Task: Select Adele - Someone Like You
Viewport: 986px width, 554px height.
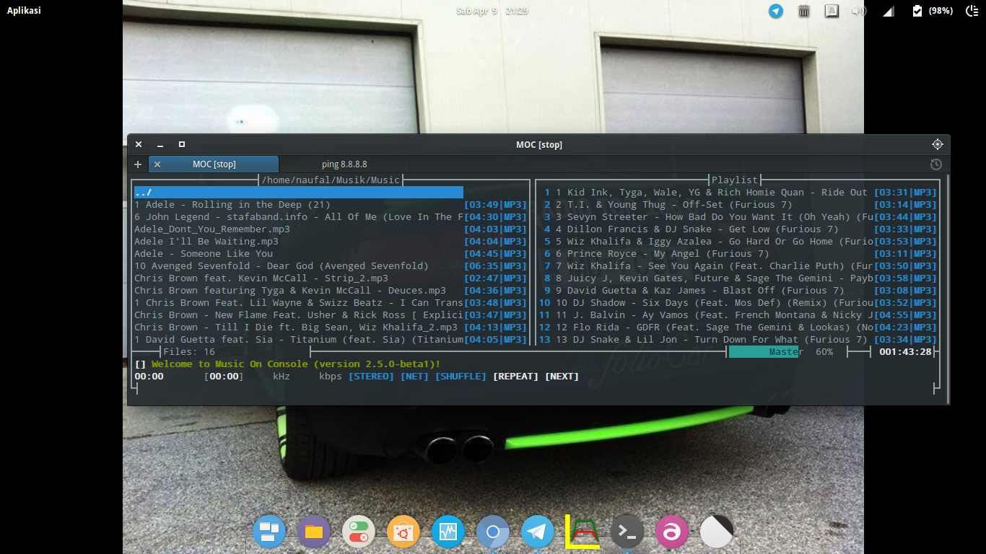Action: 331,254
